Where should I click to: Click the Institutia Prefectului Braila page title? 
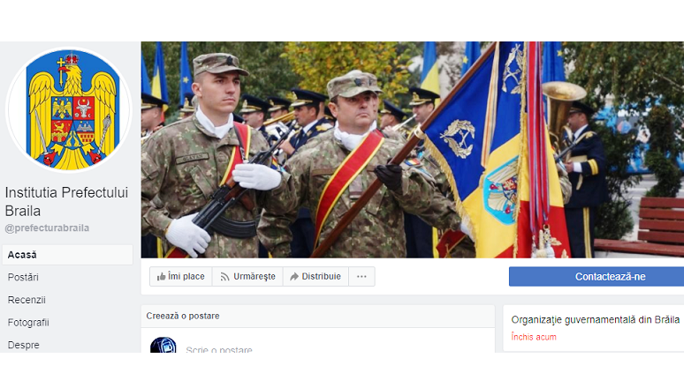(x=66, y=201)
